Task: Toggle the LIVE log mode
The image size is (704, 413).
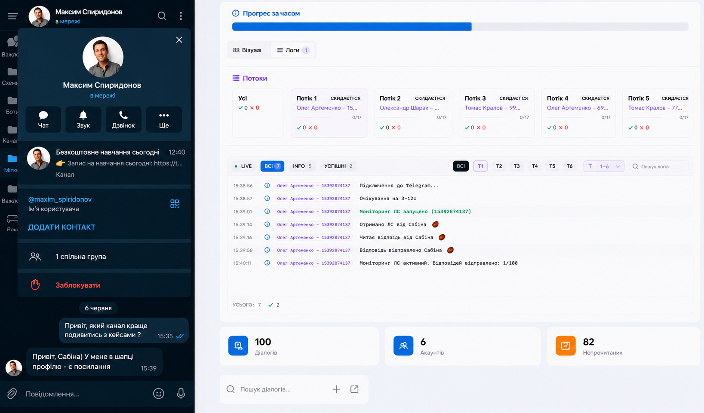Action: 243,166
